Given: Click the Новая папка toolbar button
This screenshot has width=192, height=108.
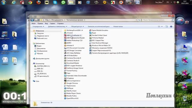Looking at the screenshot, I should click(x=118, y=26).
